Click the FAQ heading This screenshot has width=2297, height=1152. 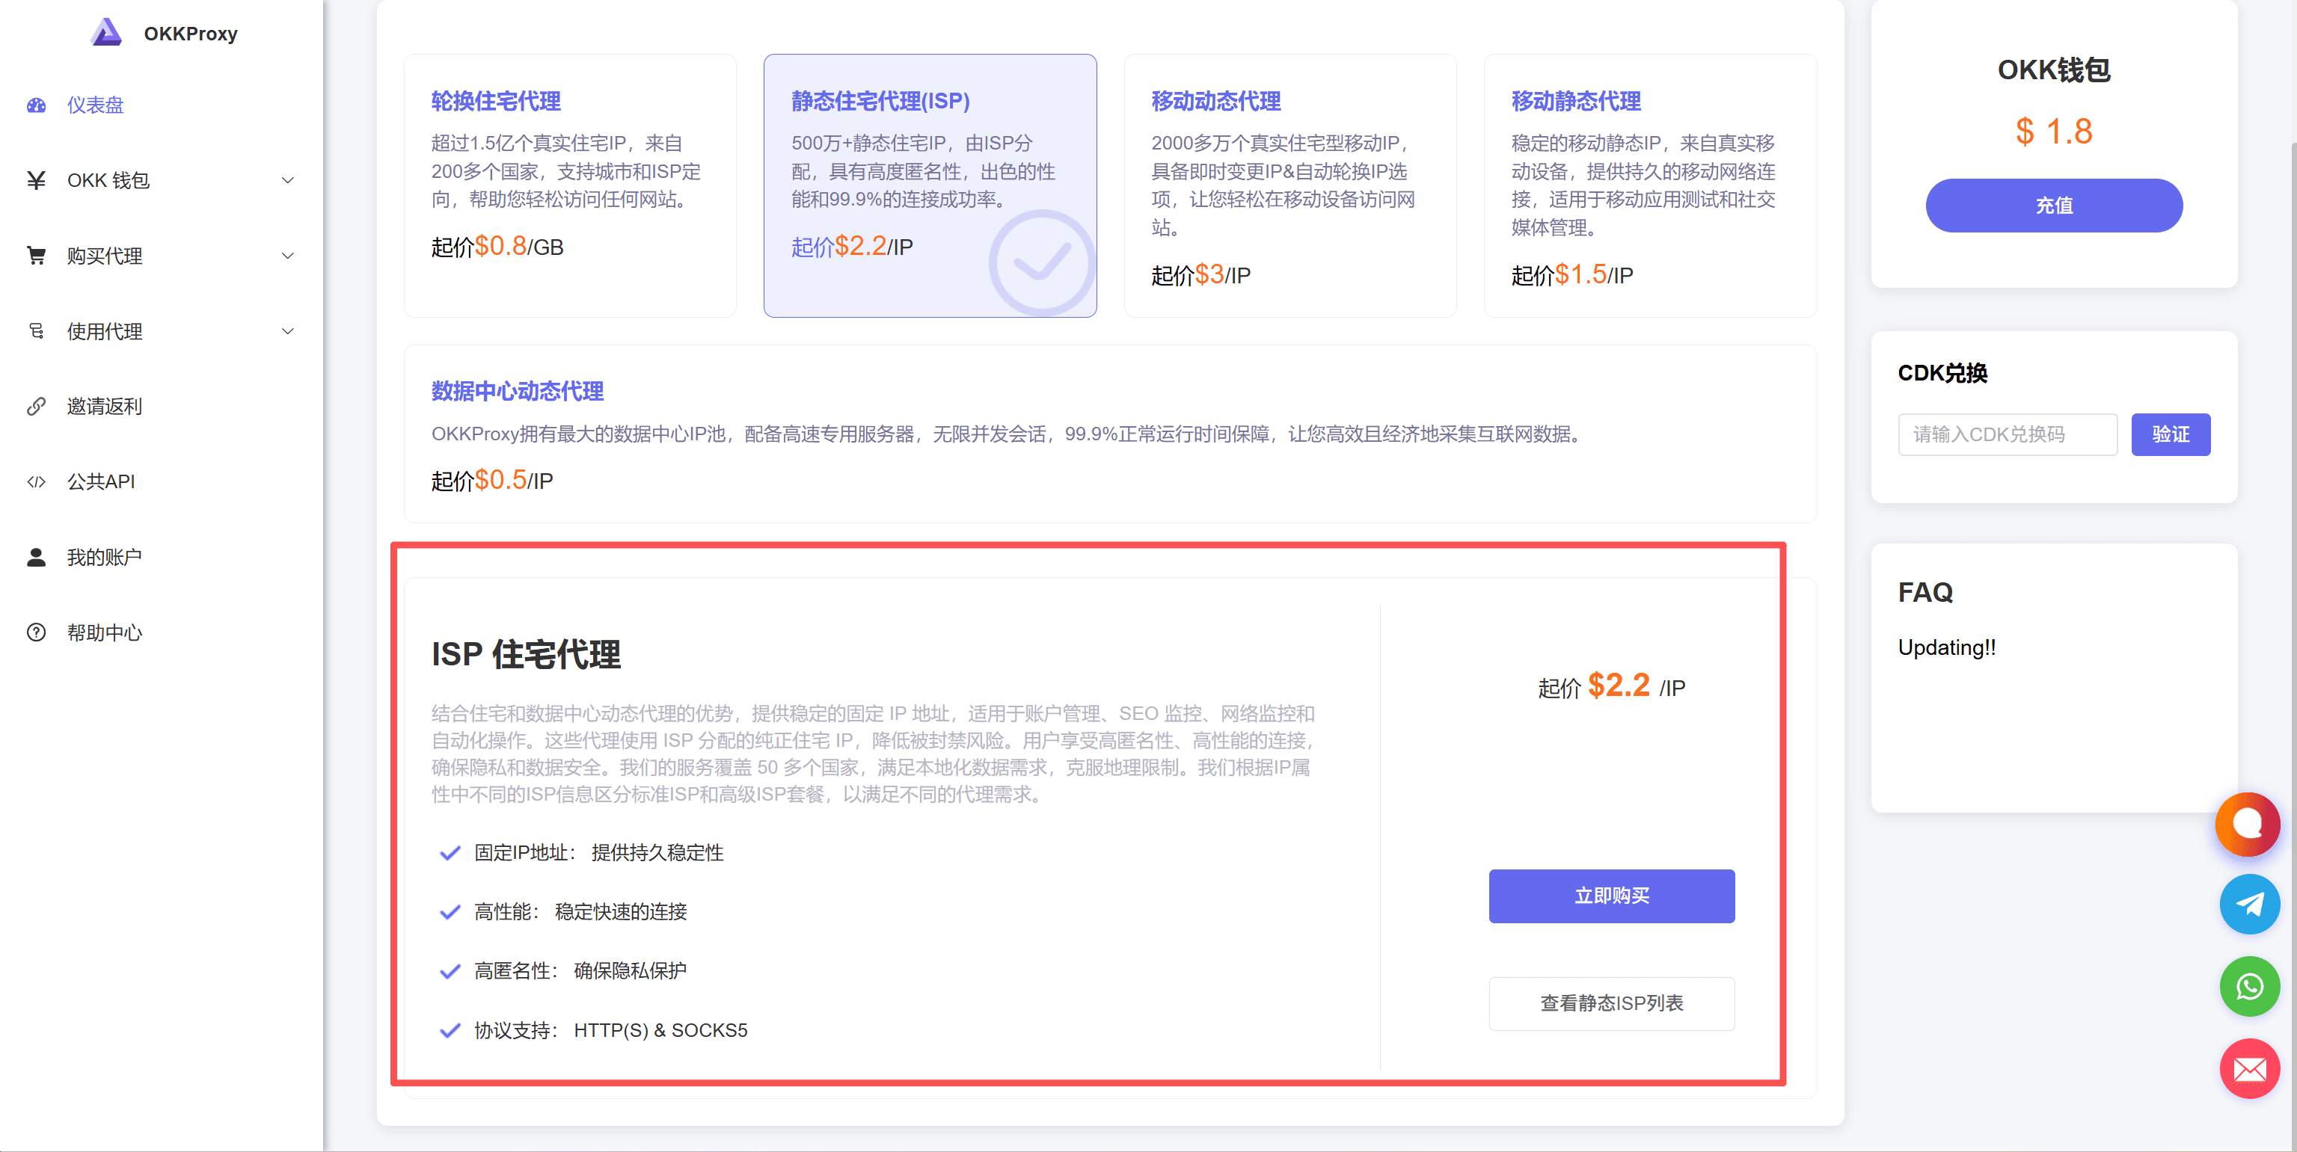pos(1925,593)
